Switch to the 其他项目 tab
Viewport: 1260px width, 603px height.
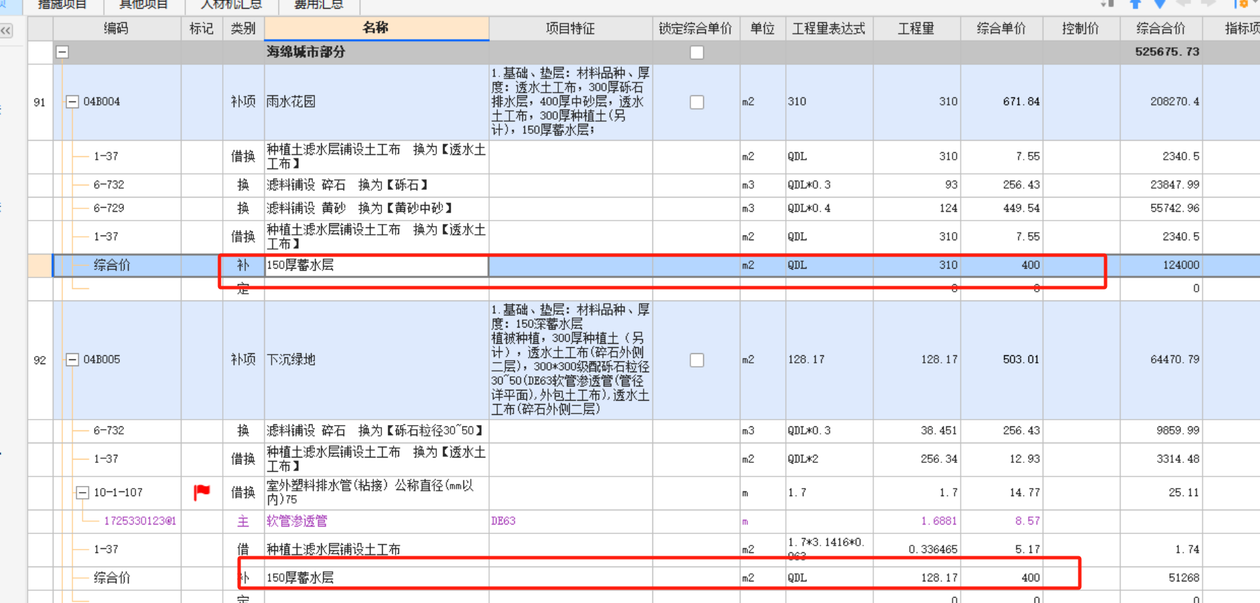coord(143,5)
